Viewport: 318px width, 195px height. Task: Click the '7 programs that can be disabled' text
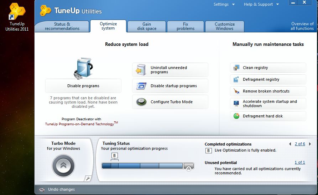83,102
